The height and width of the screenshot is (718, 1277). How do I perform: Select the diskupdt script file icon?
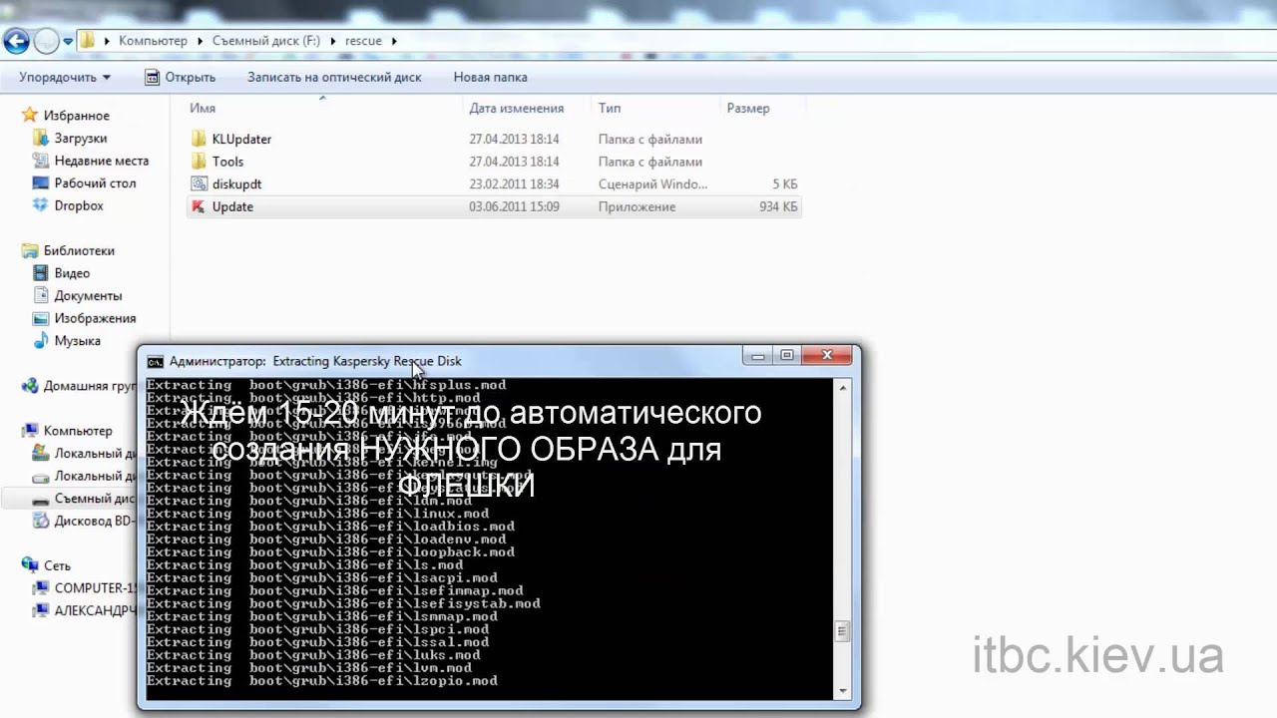pos(198,184)
